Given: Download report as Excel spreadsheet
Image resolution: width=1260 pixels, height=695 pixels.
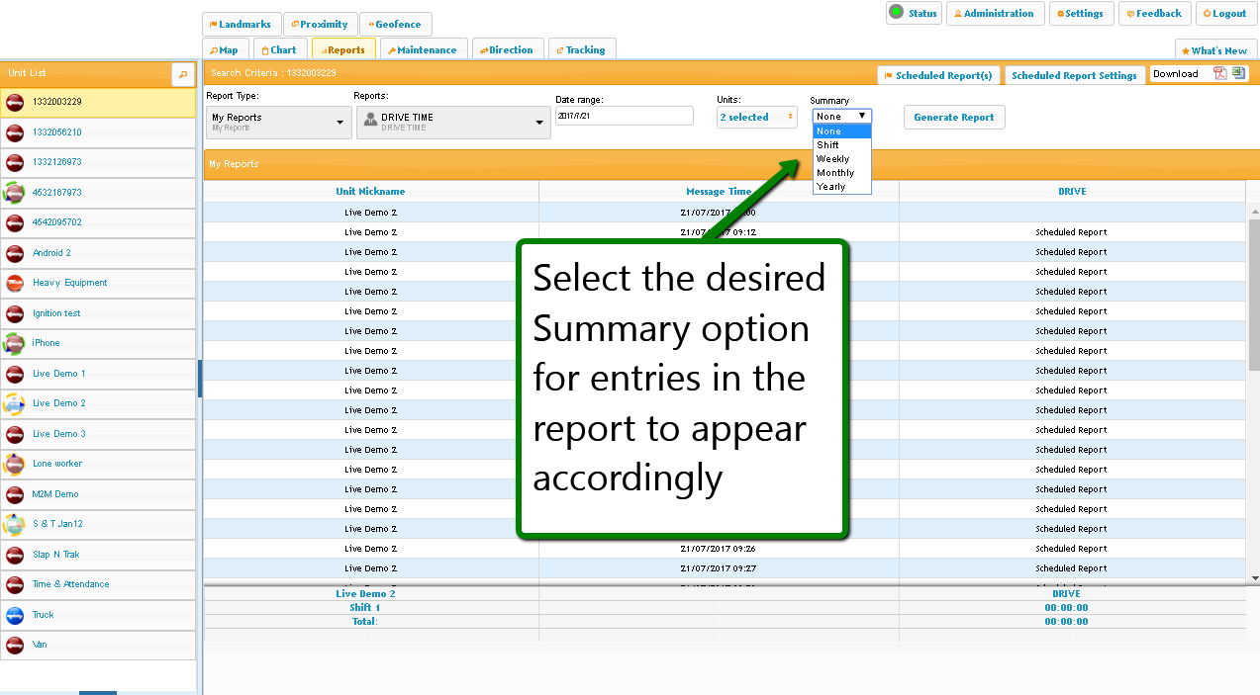Looking at the screenshot, I should pos(1238,74).
